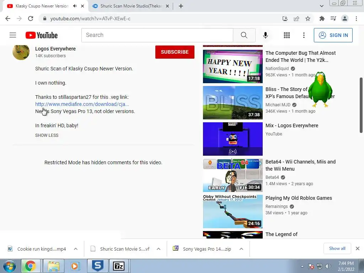The width and height of the screenshot is (364, 273).
Task: Open Michael MJD channel name
Action: coord(278,105)
